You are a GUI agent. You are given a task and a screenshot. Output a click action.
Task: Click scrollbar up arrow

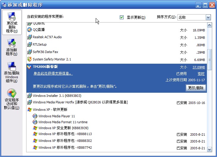[x=210, y=25]
